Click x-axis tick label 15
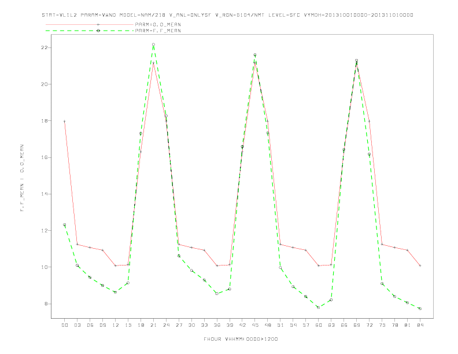The width and height of the screenshot is (458, 354). click(128, 325)
